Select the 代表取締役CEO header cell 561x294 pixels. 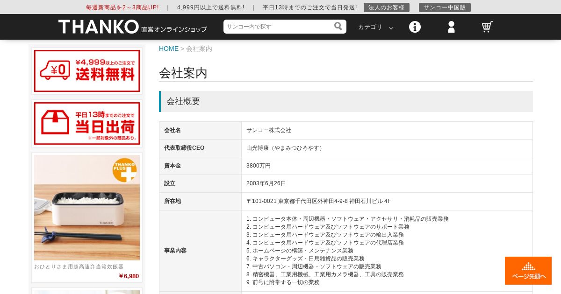pos(201,148)
